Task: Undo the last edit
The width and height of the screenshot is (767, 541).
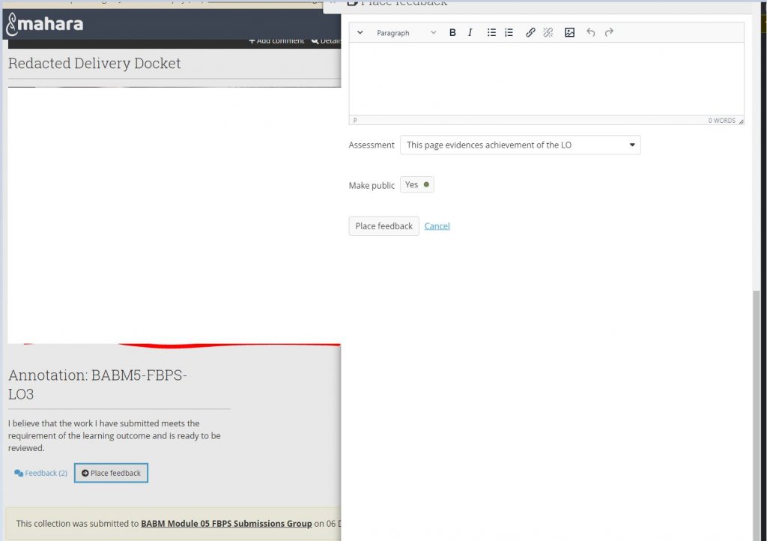Action: (591, 33)
